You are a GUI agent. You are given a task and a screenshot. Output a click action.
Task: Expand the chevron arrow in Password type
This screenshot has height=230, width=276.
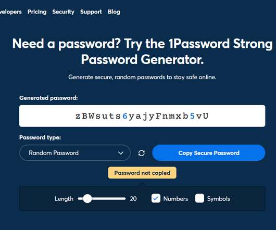(x=121, y=153)
